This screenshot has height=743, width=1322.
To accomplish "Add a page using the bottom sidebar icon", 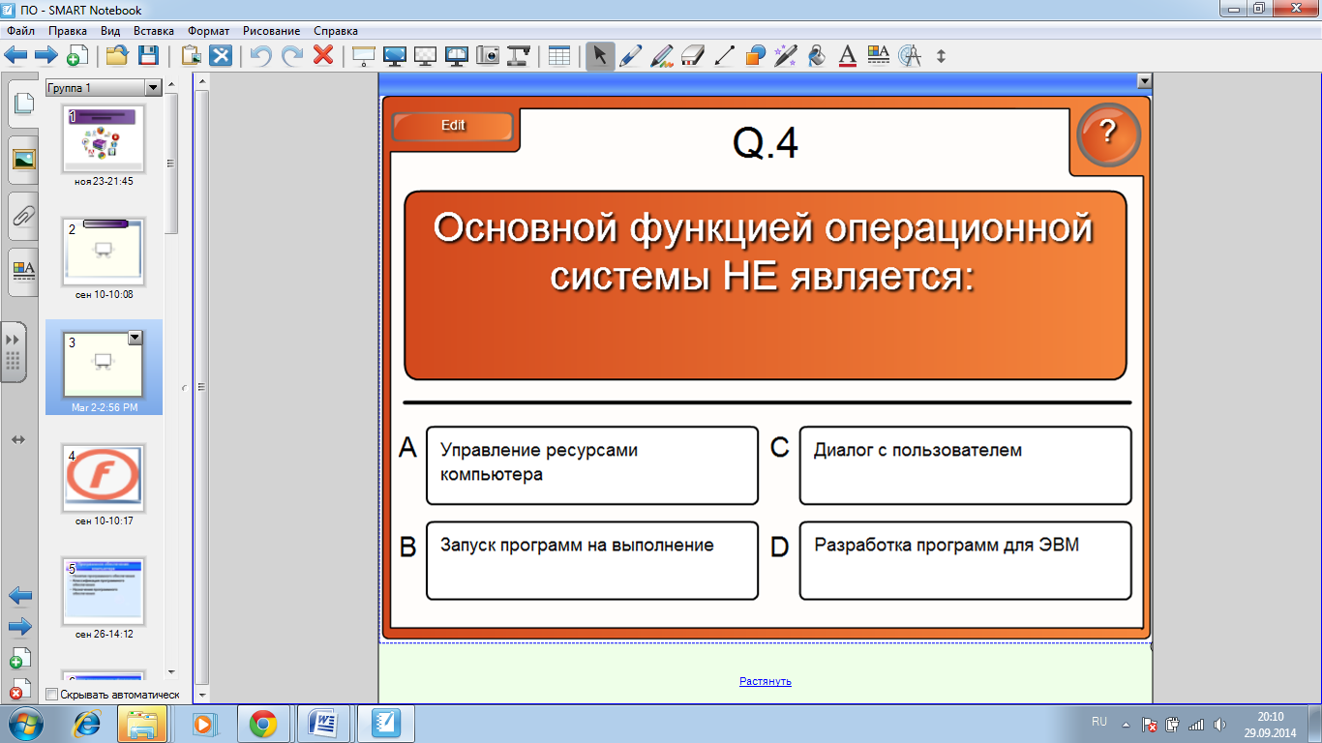I will point(19,658).
